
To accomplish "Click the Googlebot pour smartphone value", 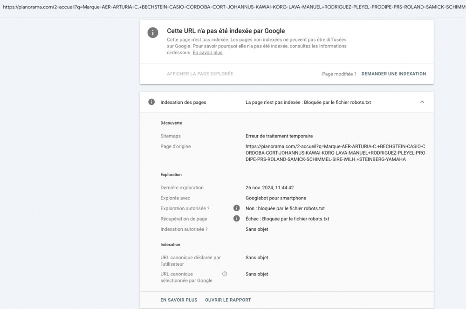I will (276, 198).
